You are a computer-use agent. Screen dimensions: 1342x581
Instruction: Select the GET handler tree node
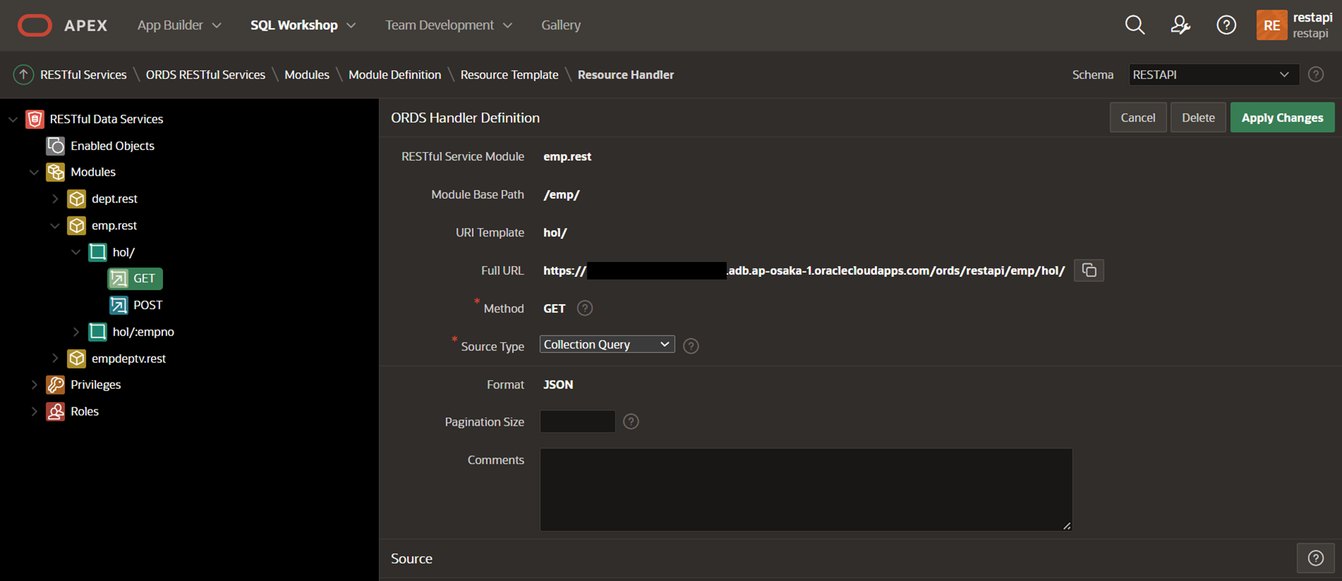click(136, 279)
